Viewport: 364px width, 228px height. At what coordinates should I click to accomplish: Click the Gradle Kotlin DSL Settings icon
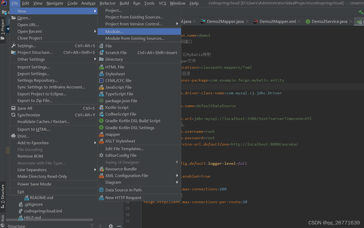101,128
